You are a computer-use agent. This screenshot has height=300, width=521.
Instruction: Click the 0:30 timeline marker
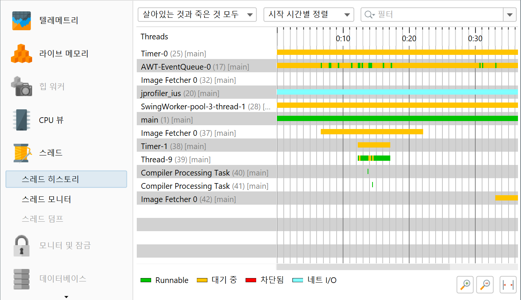tap(475, 39)
